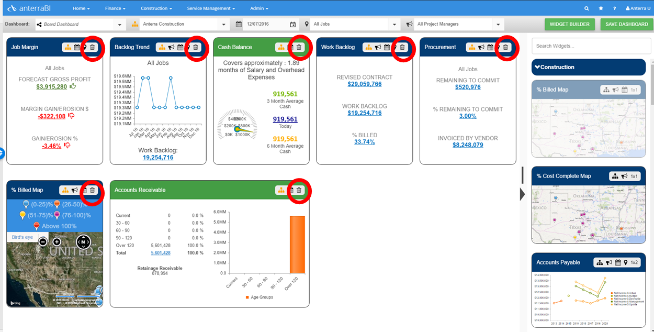This screenshot has width=654, height=332.
Task: Open the Service Management menu
Action: click(211, 8)
